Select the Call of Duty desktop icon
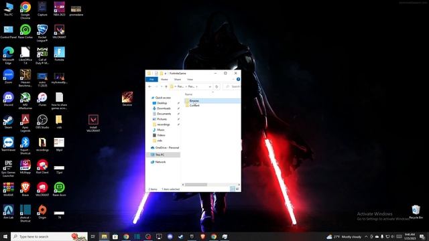429x241 pixels. click(x=42, y=56)
